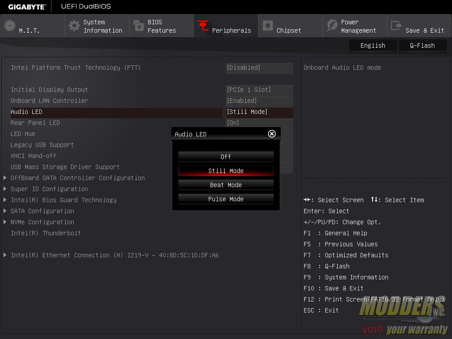Viewport: 452px width, 339px height.
Task: Click the System Information gear icon
Action: [74, 26]
